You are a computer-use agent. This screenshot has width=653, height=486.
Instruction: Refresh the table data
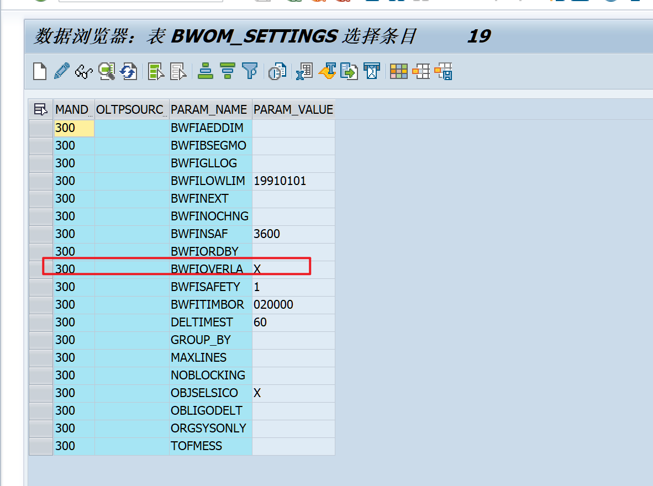click(x=127, y=72)
